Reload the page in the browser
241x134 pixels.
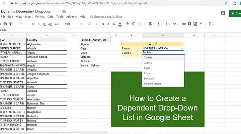point(4,3)
